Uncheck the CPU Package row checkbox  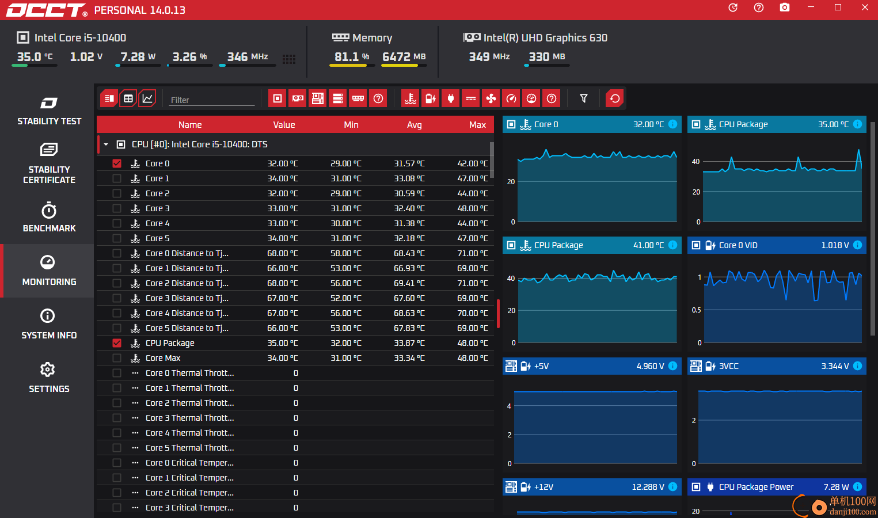click(117, 343)
